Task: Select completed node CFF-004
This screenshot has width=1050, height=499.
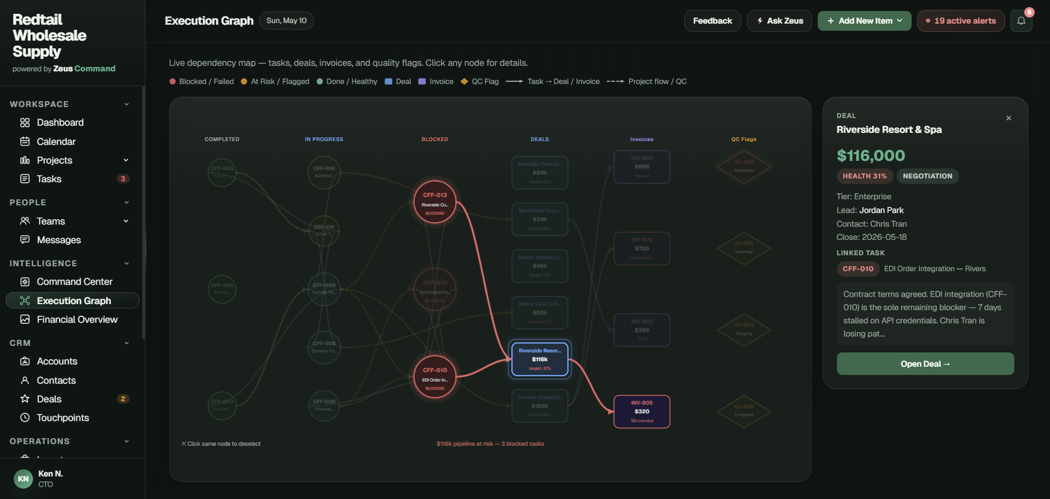Action: [x=222, y=289]
